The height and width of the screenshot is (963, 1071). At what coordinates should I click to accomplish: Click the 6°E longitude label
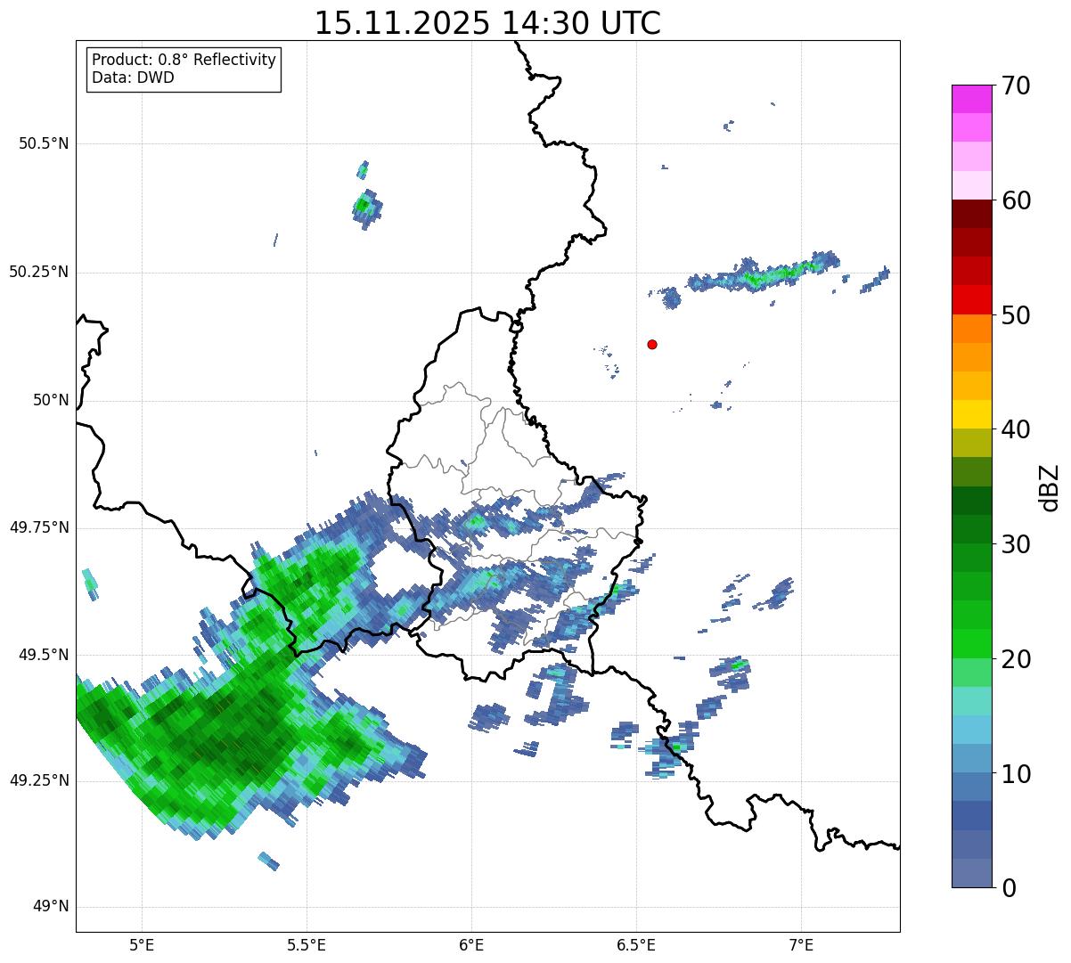point(471,946)
